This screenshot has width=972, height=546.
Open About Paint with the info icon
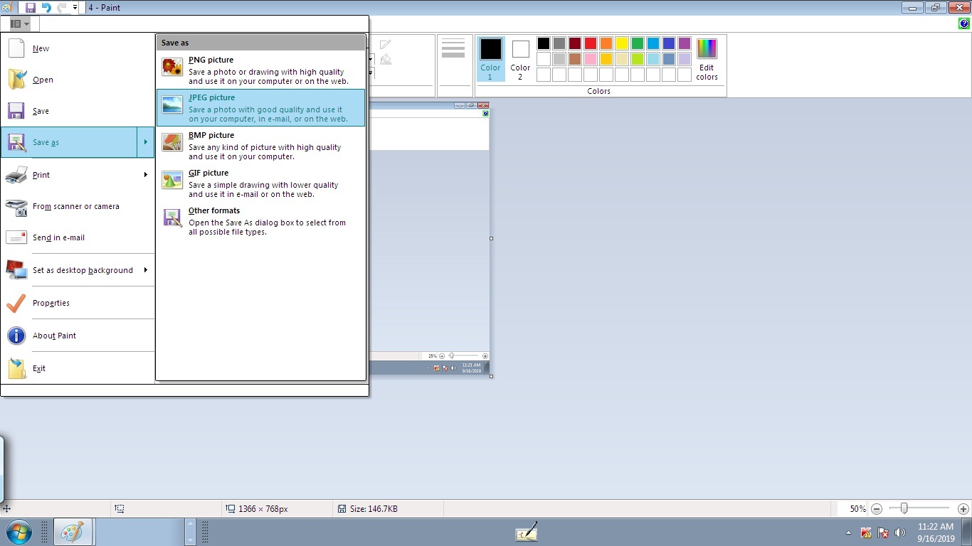pos(78,336)
